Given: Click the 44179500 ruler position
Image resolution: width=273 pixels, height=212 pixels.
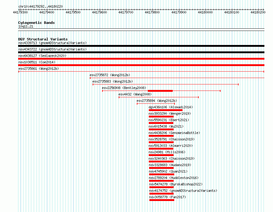Looking at the screenshot, I should coord(73,12).
